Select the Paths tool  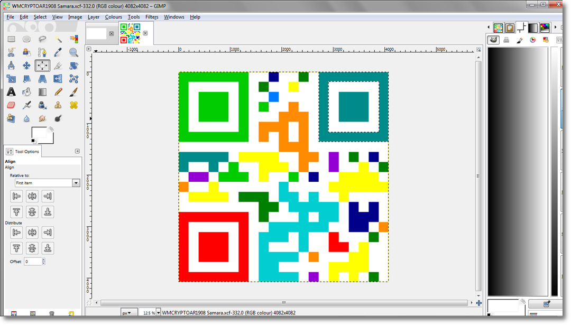point(42,52)
